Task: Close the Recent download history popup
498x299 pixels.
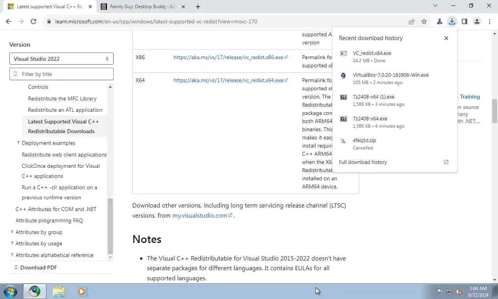Action: pos(446,38)
